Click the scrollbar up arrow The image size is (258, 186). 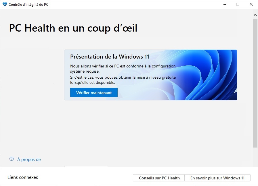pyautogui.click(x=255, y=15)
